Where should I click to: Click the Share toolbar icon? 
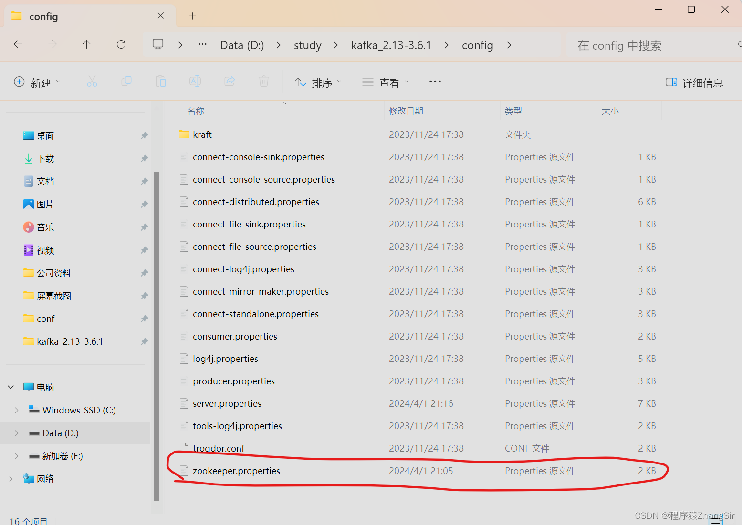tap(230, 82)
